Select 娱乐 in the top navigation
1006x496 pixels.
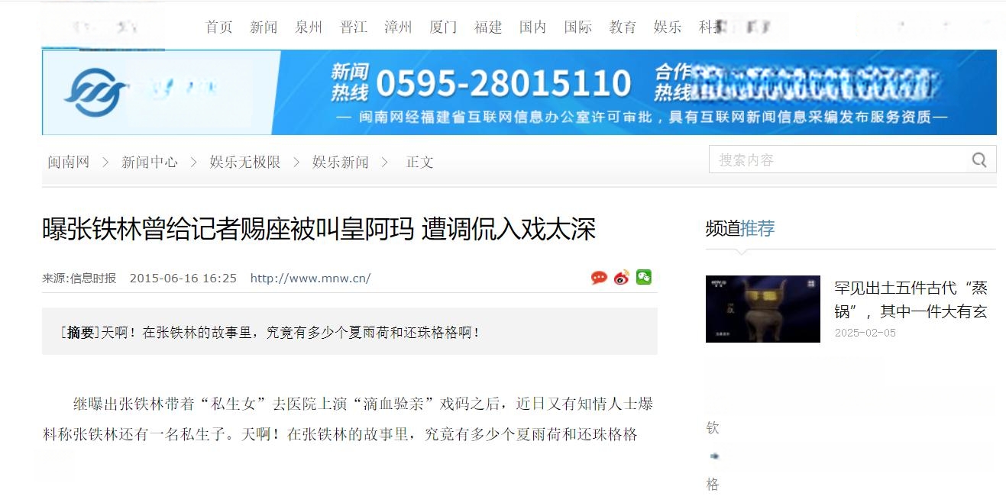tap(668, 27)
